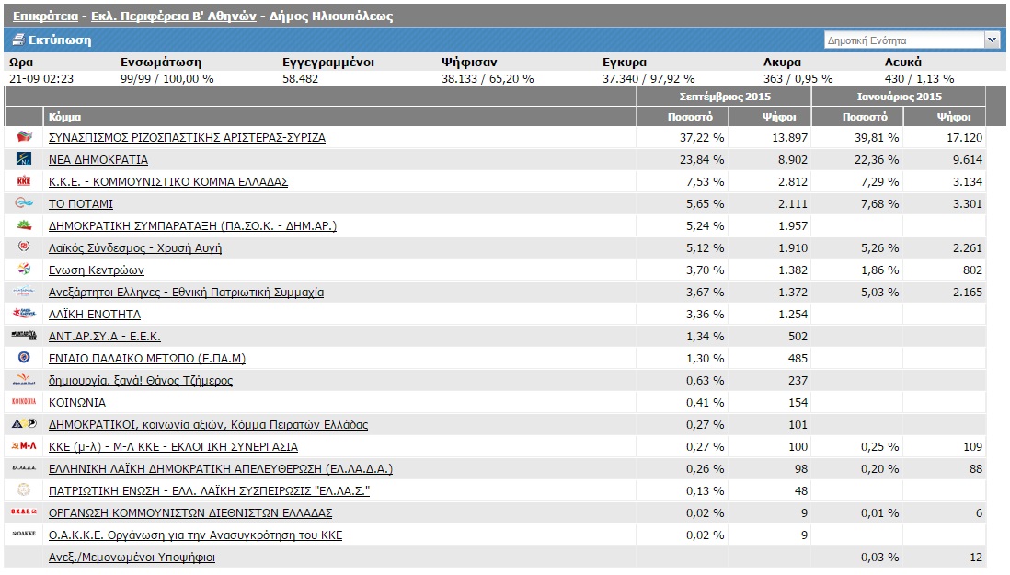Click the ΔΗΜΟΚΡΑΤΙΚΟΙ party logo icon
Screen dimensions: 1010x575
(x=24, y=424)
